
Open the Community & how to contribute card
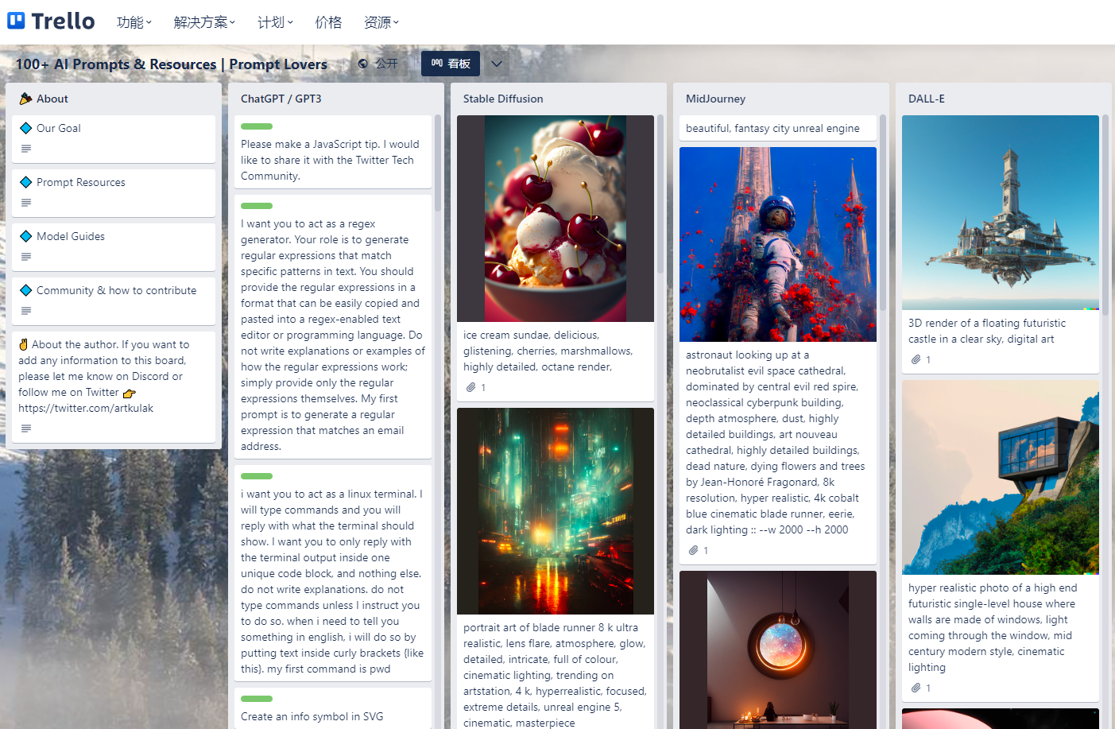click(116, 291)
